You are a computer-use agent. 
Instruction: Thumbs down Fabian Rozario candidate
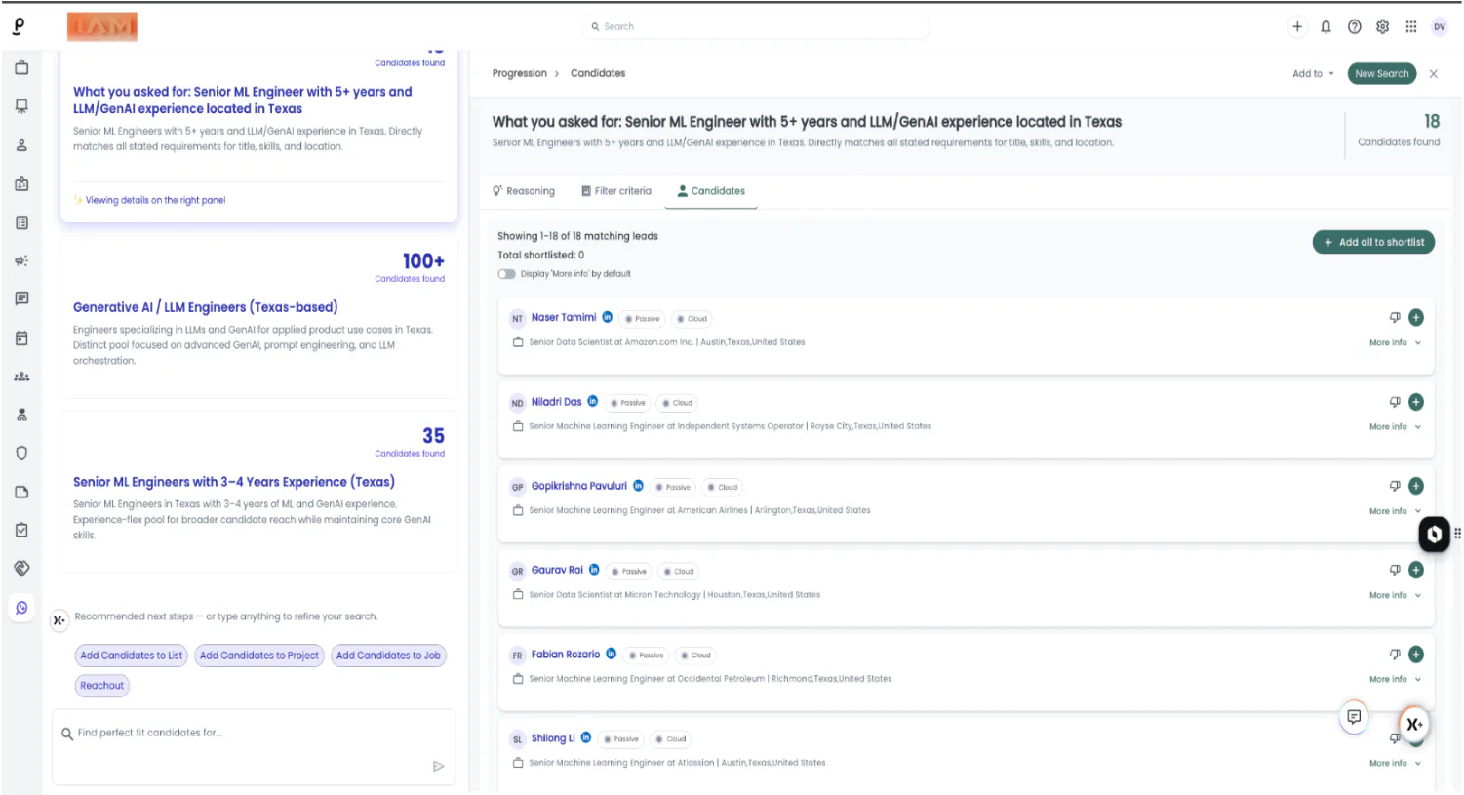(x=1395, y=655)
